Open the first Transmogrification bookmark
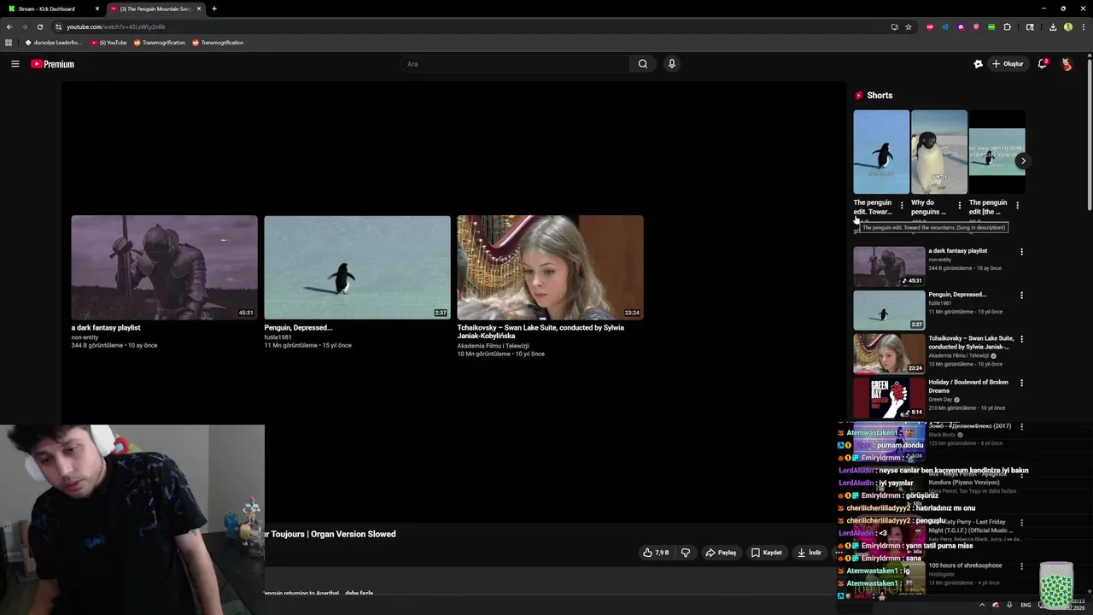The height and width of the screenshot is (615, 1093). 159,43
